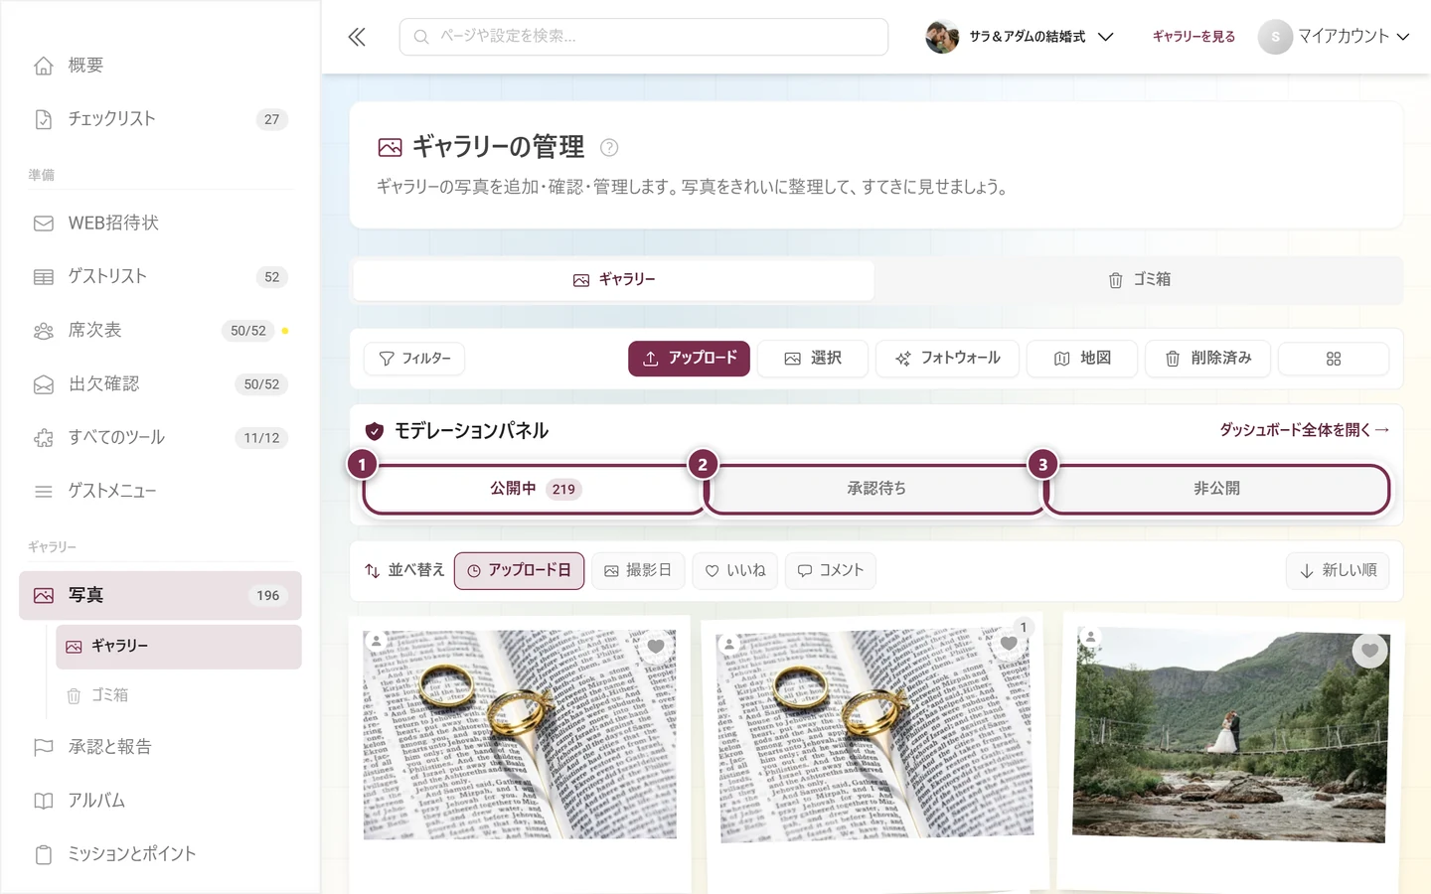
Task: Focus the ページや設定を検索 search field
Action: 644,37
